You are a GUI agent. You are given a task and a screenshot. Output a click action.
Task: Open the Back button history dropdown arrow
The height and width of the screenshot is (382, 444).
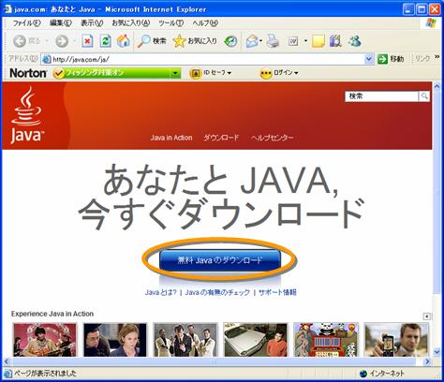47,41
